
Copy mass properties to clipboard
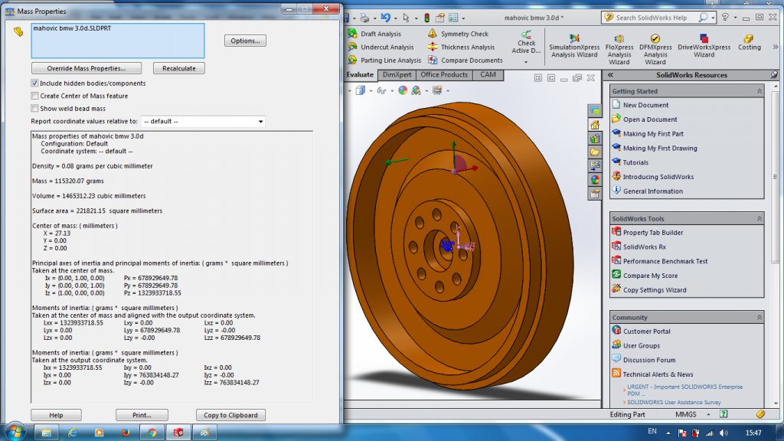pos(230,415)
